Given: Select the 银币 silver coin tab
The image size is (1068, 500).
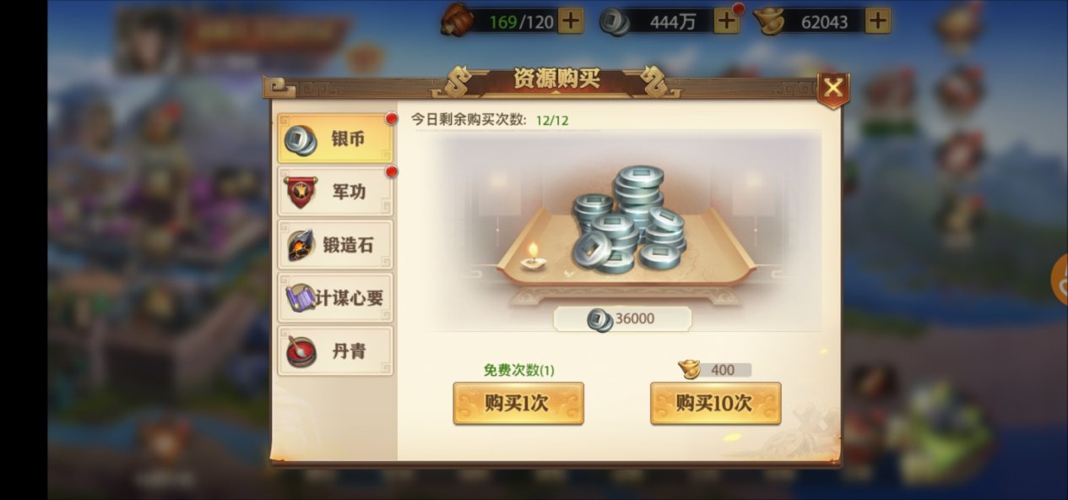Looking at the screenshot, I should tap(335, 139).
